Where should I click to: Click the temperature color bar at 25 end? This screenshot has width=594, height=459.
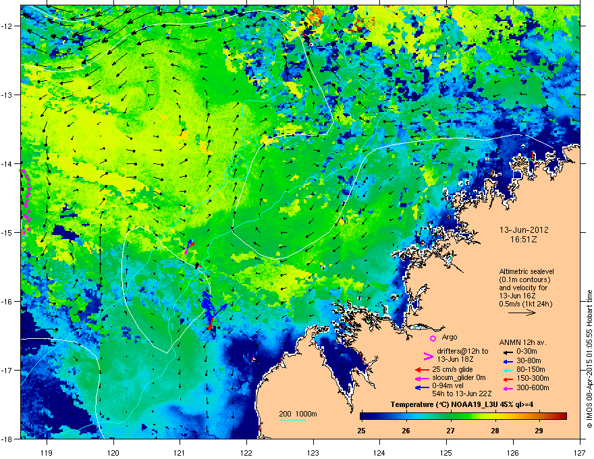point(364,416)
